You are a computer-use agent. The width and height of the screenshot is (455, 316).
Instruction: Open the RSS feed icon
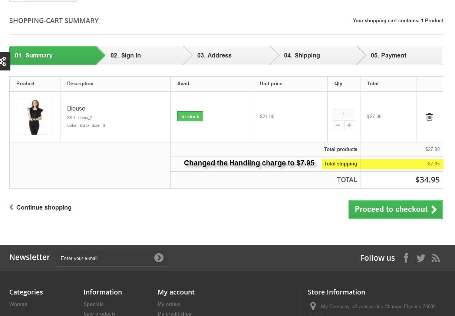pyautogui.click(x=436, y=258)
